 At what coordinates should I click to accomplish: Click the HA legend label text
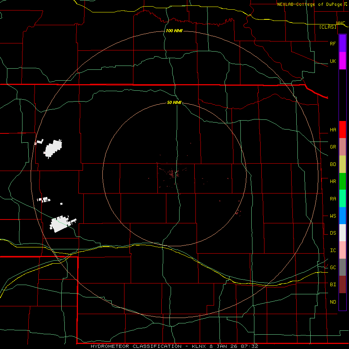tap(333, 130)
